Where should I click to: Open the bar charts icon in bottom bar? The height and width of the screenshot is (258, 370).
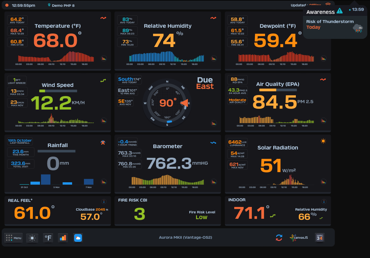63,238
